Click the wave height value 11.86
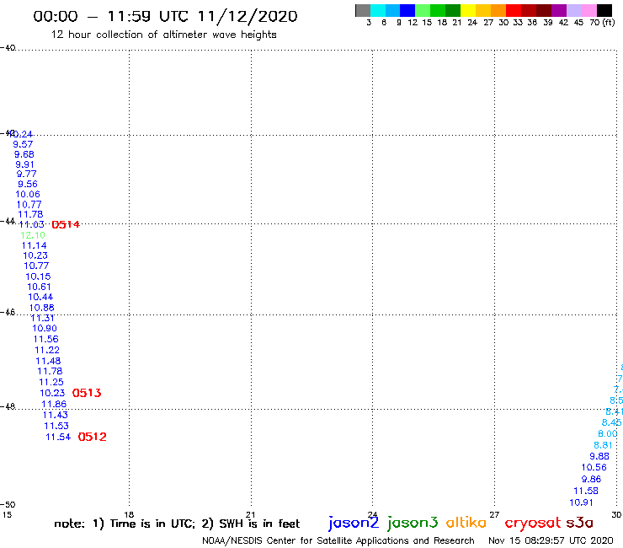Image resolution: width=623 pixels, height=548 pixels. tap(54, 405)
